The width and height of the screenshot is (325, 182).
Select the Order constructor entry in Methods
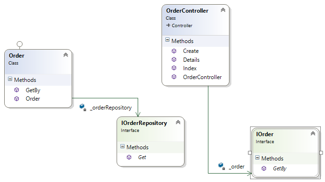(33, 99)
